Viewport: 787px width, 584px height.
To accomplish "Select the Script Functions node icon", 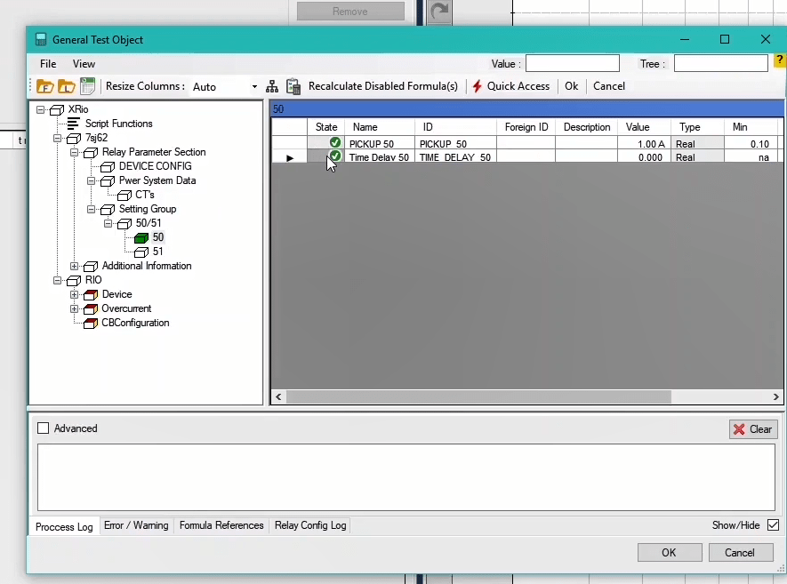I will (x=74, y=124).
